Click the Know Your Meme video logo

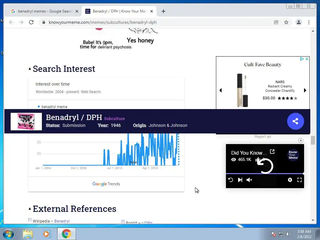(293, 155)
